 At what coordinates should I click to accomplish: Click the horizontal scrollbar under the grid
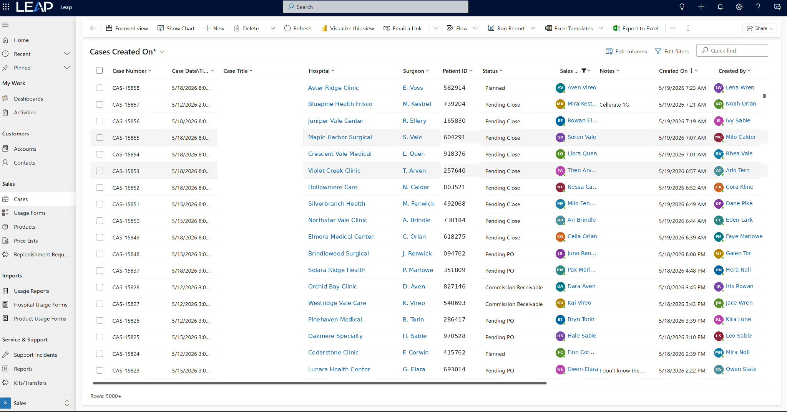pyautogui.click(x=319, y=383)
